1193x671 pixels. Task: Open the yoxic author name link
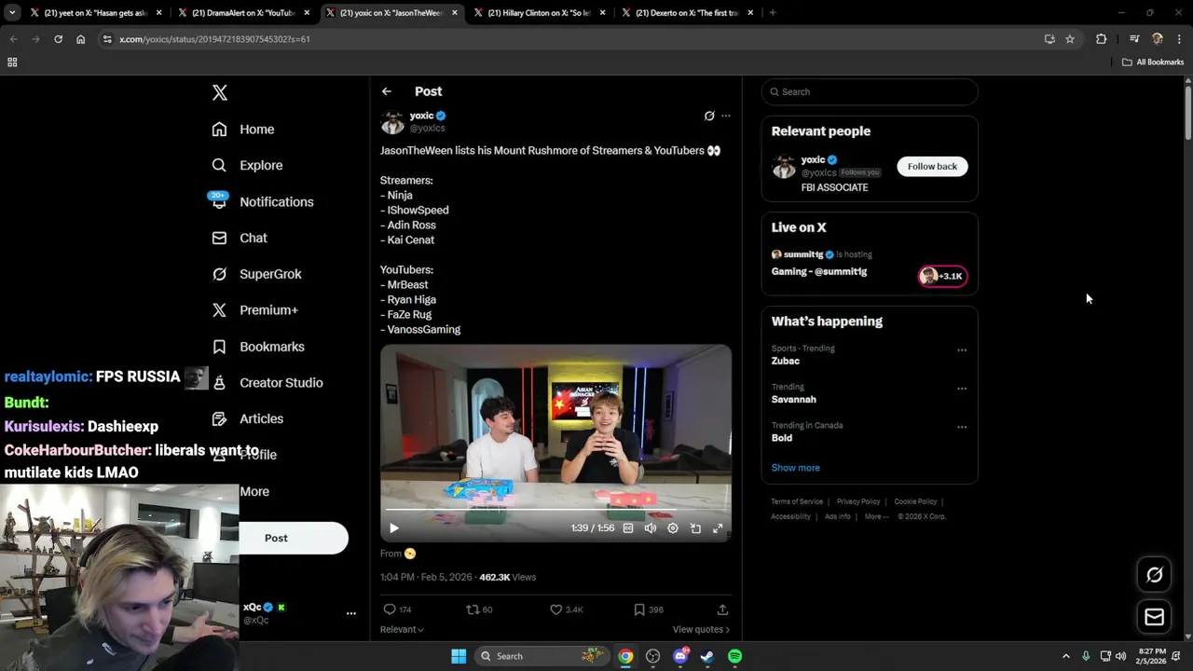[421, 116]
